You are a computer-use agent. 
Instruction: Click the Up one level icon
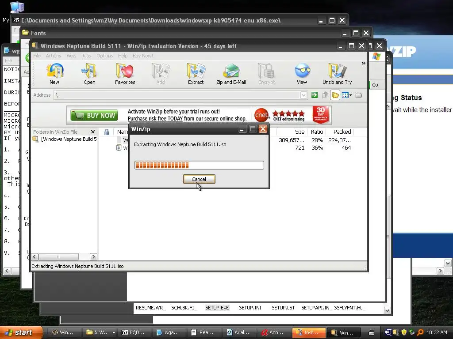click(325, 95)
